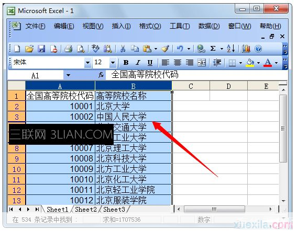
Task: Paste with the clipboard icon
Action: pos(147,49)
